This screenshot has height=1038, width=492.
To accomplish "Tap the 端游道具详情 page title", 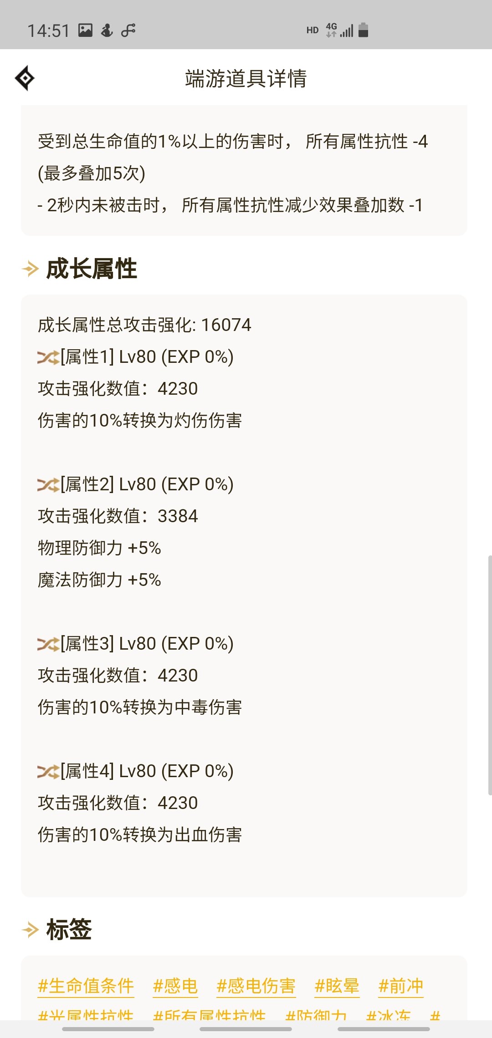I will pos(246,78).
